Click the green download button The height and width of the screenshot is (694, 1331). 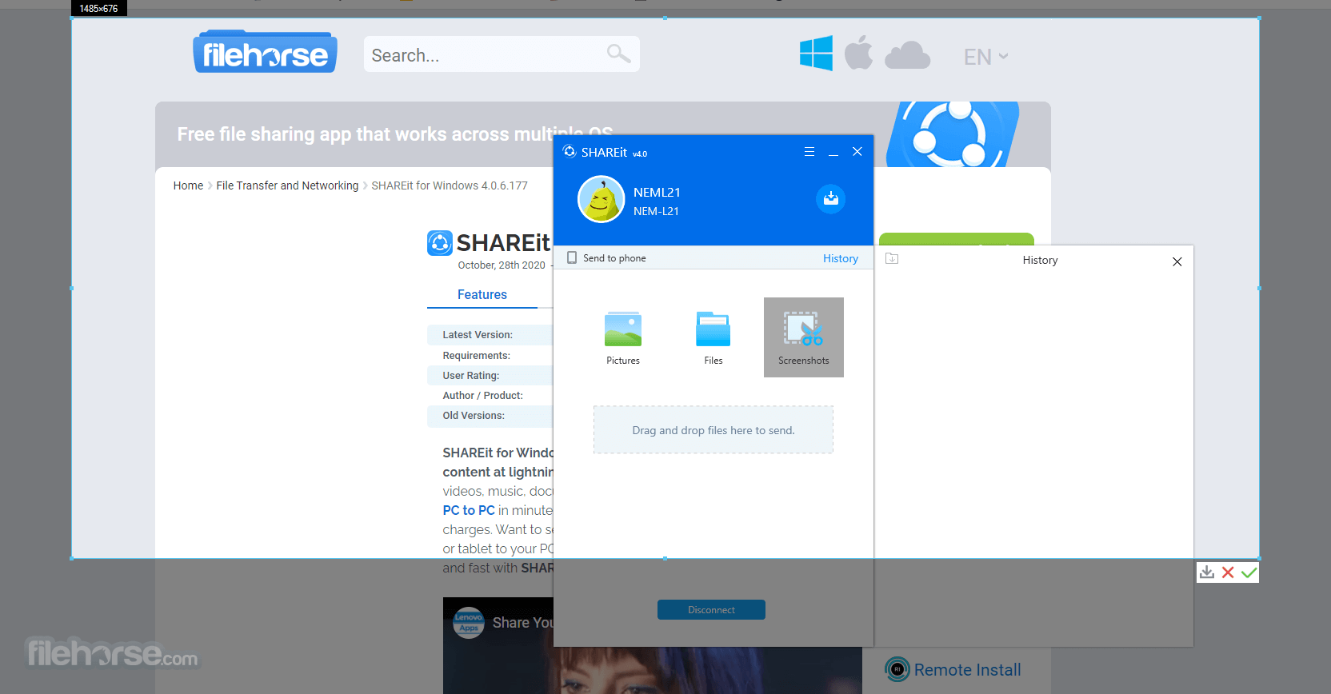point(957,239)
